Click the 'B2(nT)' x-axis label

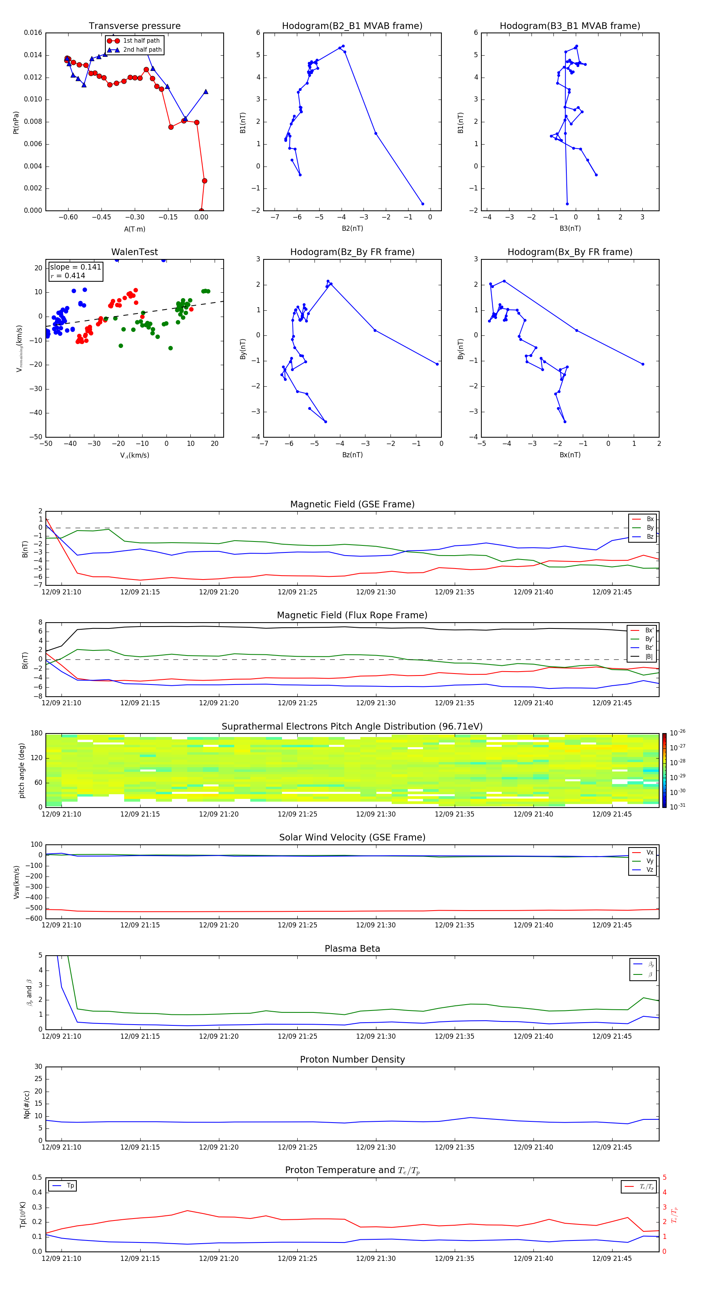coord(352,228)
